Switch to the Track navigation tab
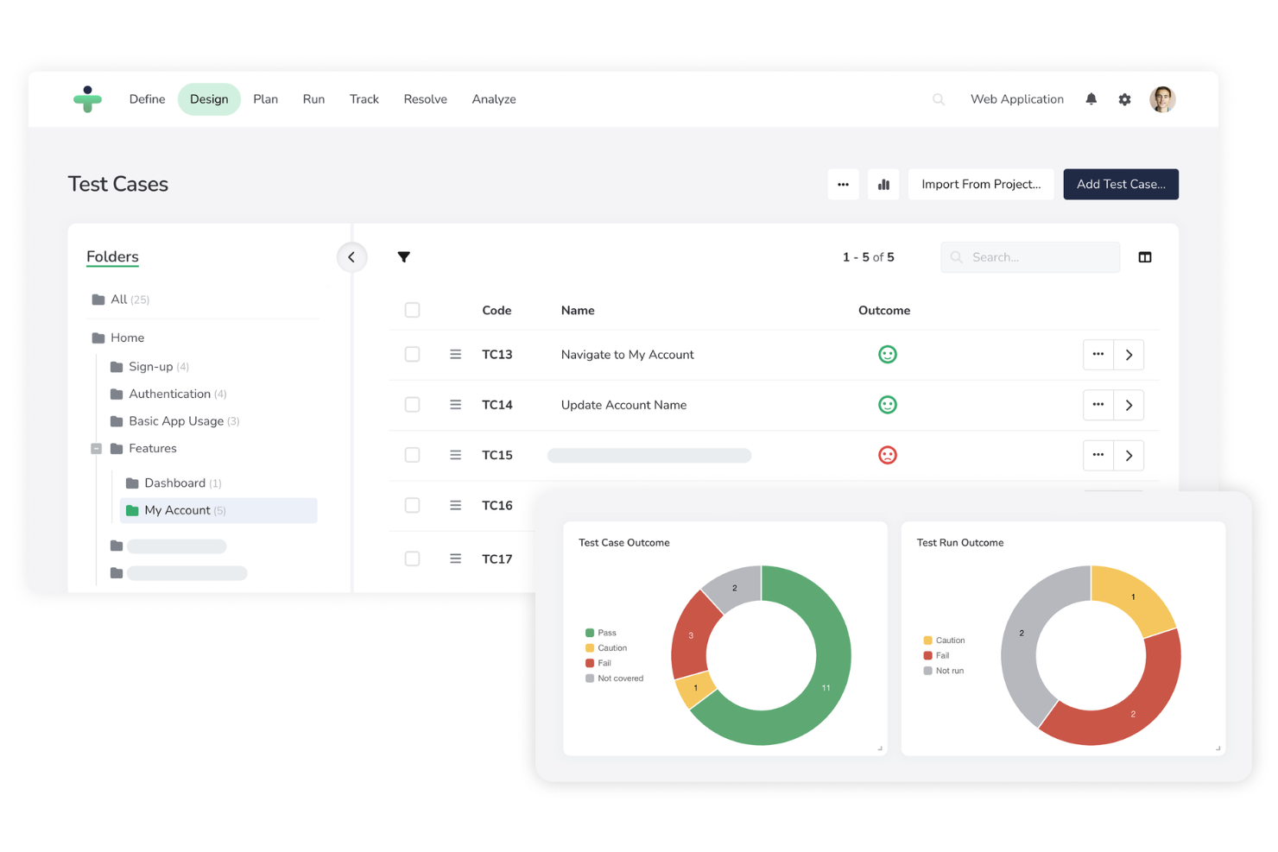This screenshot has height=852, width=1278. (x=364, y=99)
